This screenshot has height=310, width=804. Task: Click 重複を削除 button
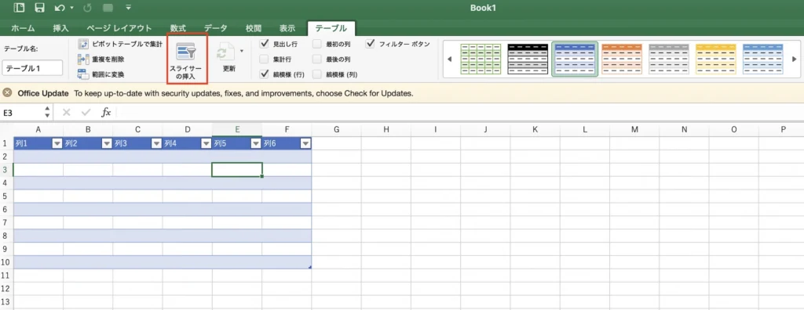[101, 59]
